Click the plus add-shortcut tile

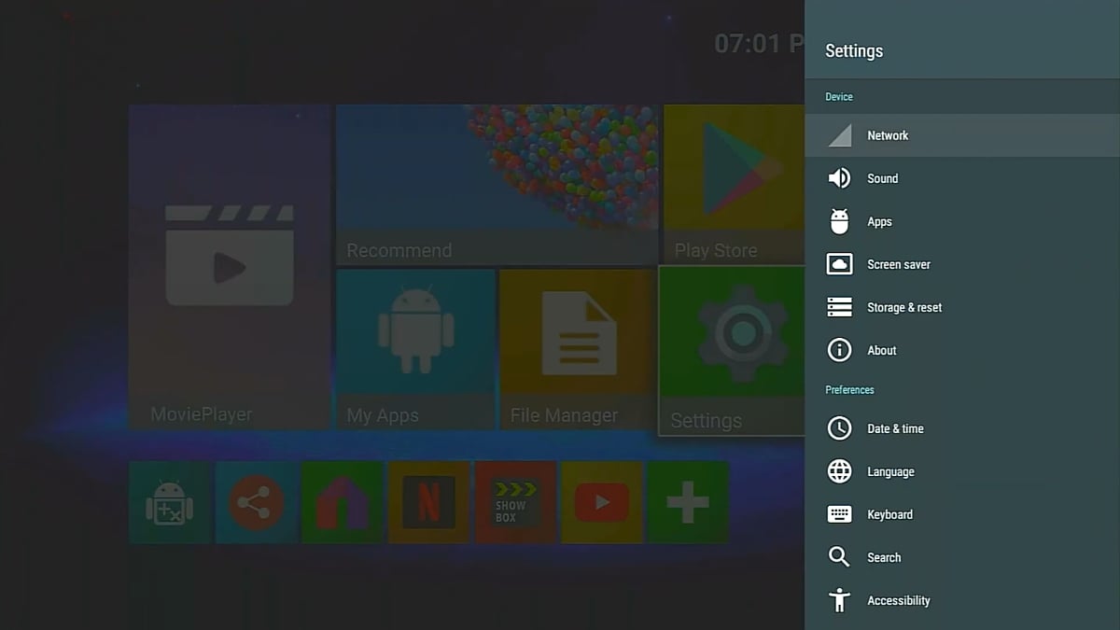tap(688, 502)
